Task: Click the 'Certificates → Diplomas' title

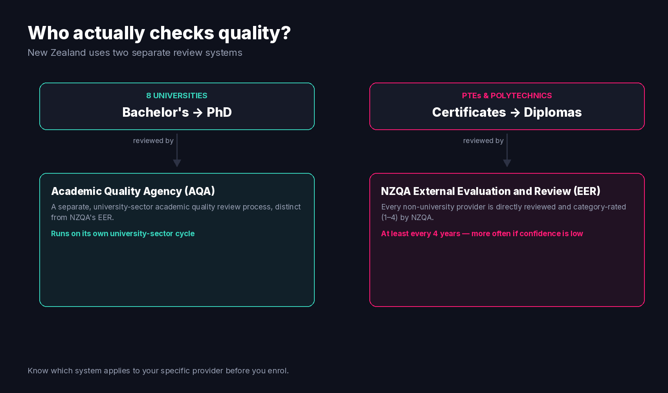Action: coord(507,112)
